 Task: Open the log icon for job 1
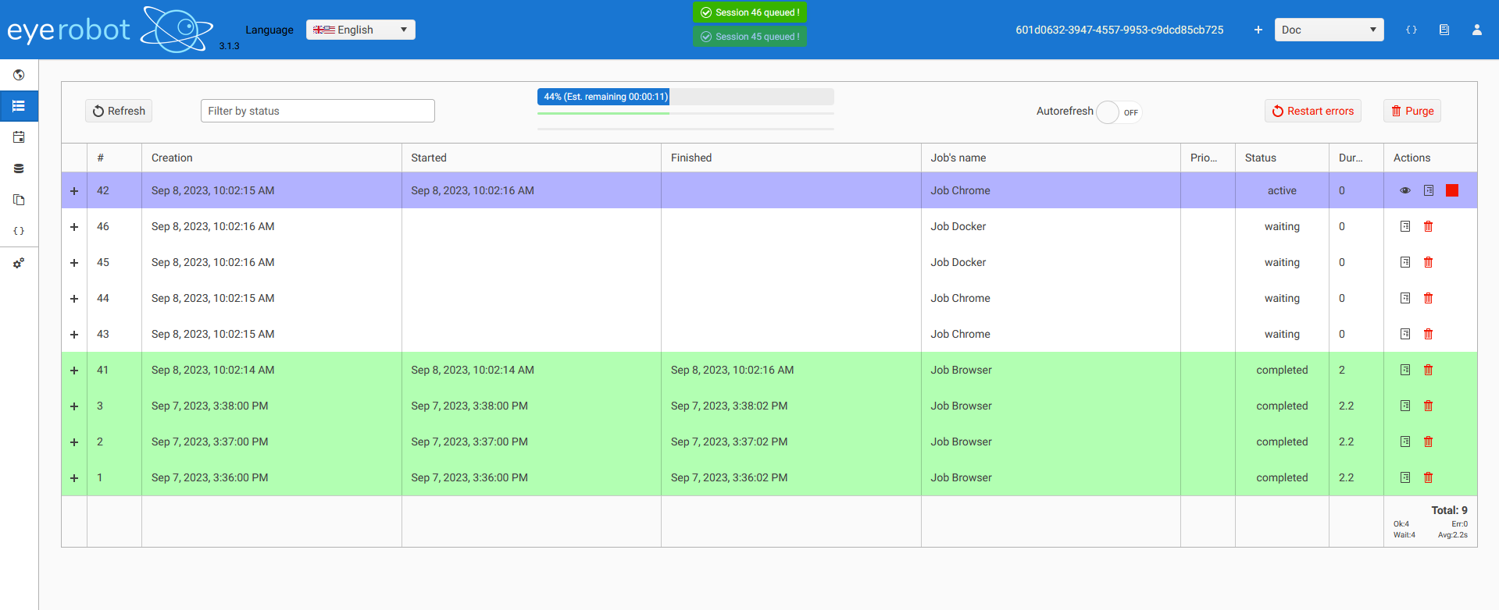pyautogui.click(x=1405, y=477)
